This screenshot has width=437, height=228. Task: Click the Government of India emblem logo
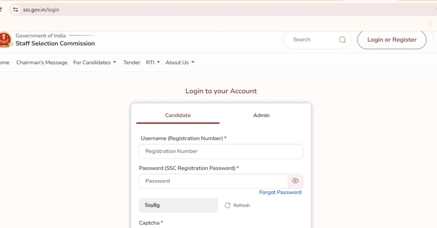pos(5,40)
